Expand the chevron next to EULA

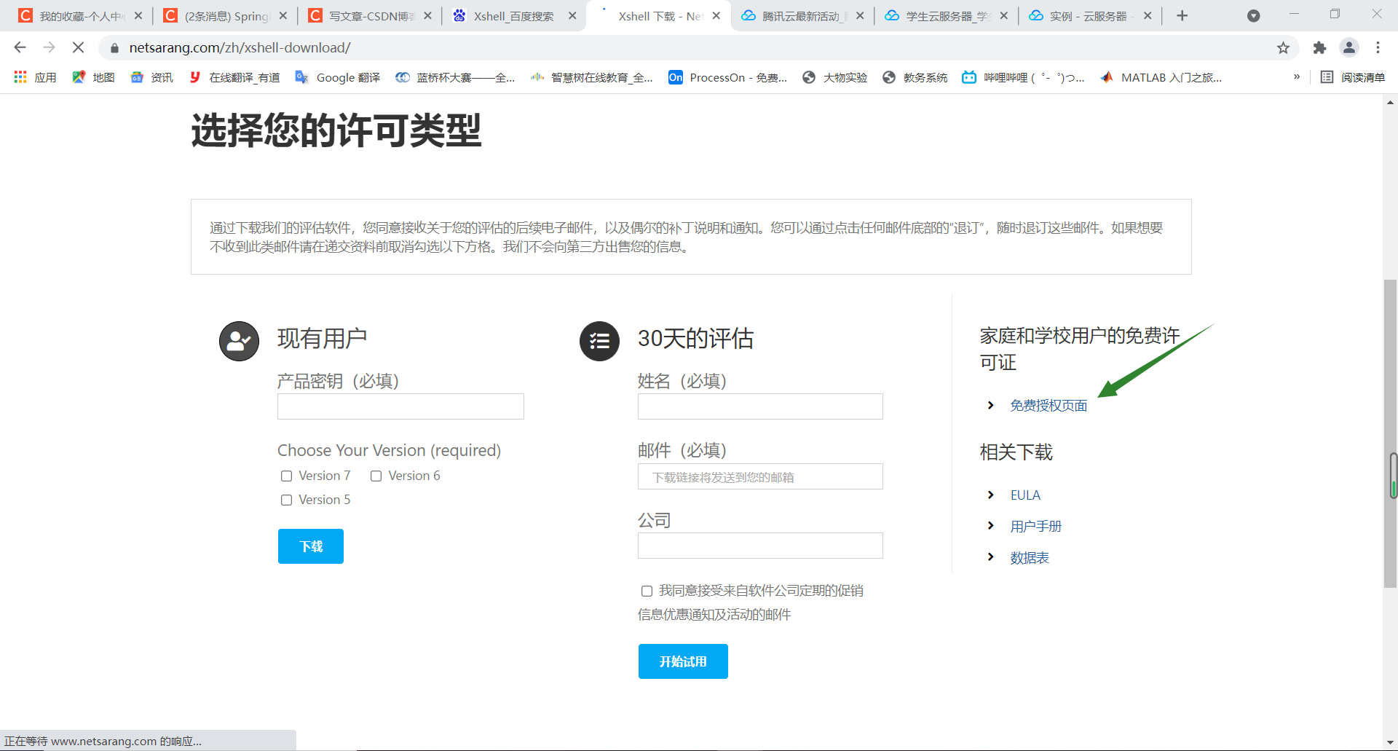click(x=991, y=495)
